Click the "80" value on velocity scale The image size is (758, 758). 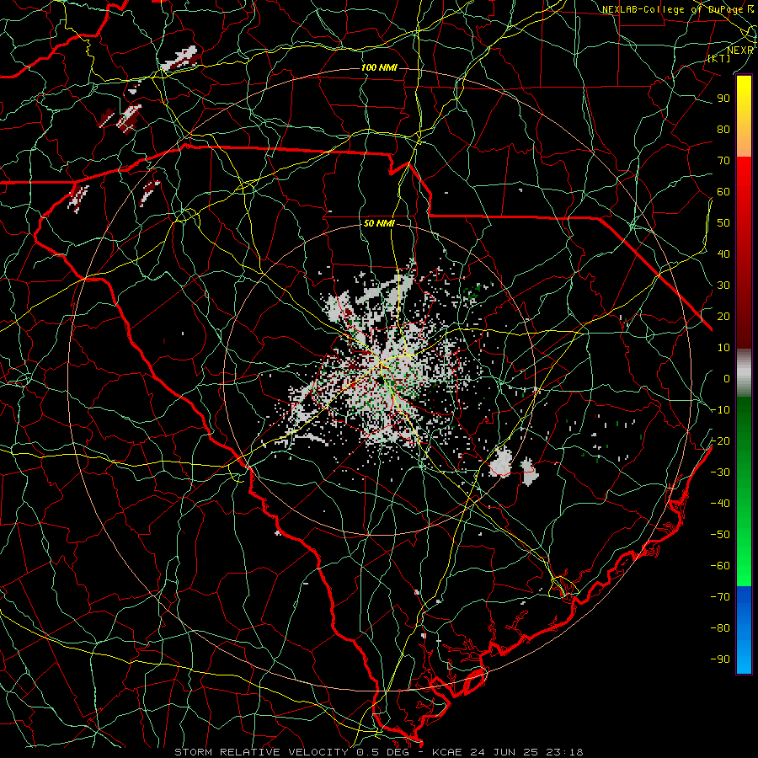point(723,129)
